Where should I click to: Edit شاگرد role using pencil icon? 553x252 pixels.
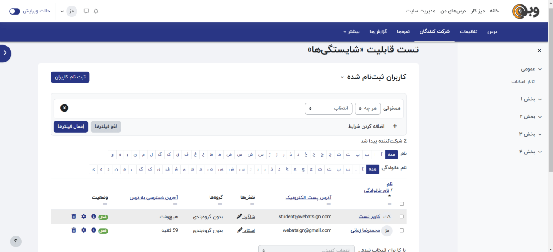pos(239,216)
